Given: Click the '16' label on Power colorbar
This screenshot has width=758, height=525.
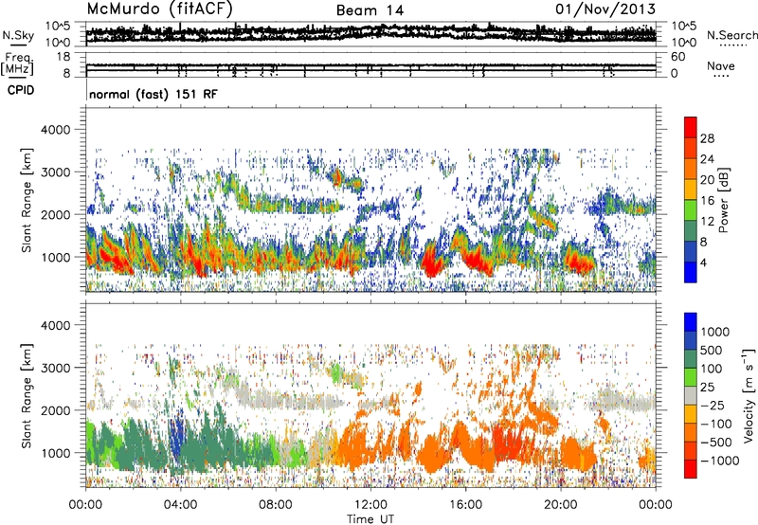Looking at the screenshot, I should (x=707, y=201).
